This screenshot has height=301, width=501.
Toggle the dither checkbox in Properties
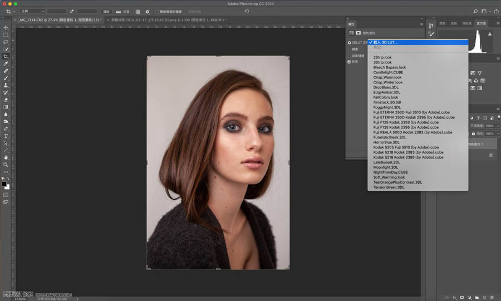349,62
